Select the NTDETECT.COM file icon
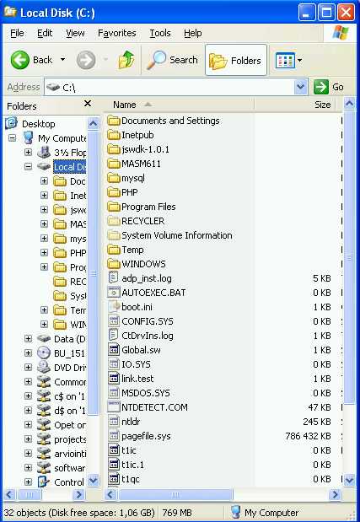The height and width of the screenshot is (522, 360). (x=114, y=406)
